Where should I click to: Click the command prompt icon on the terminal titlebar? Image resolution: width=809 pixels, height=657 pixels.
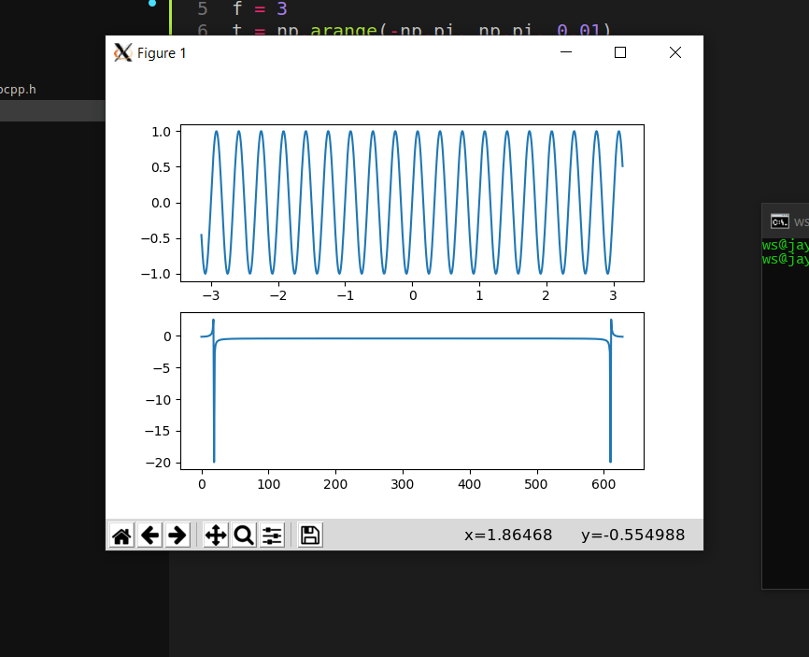click(780, 221)
